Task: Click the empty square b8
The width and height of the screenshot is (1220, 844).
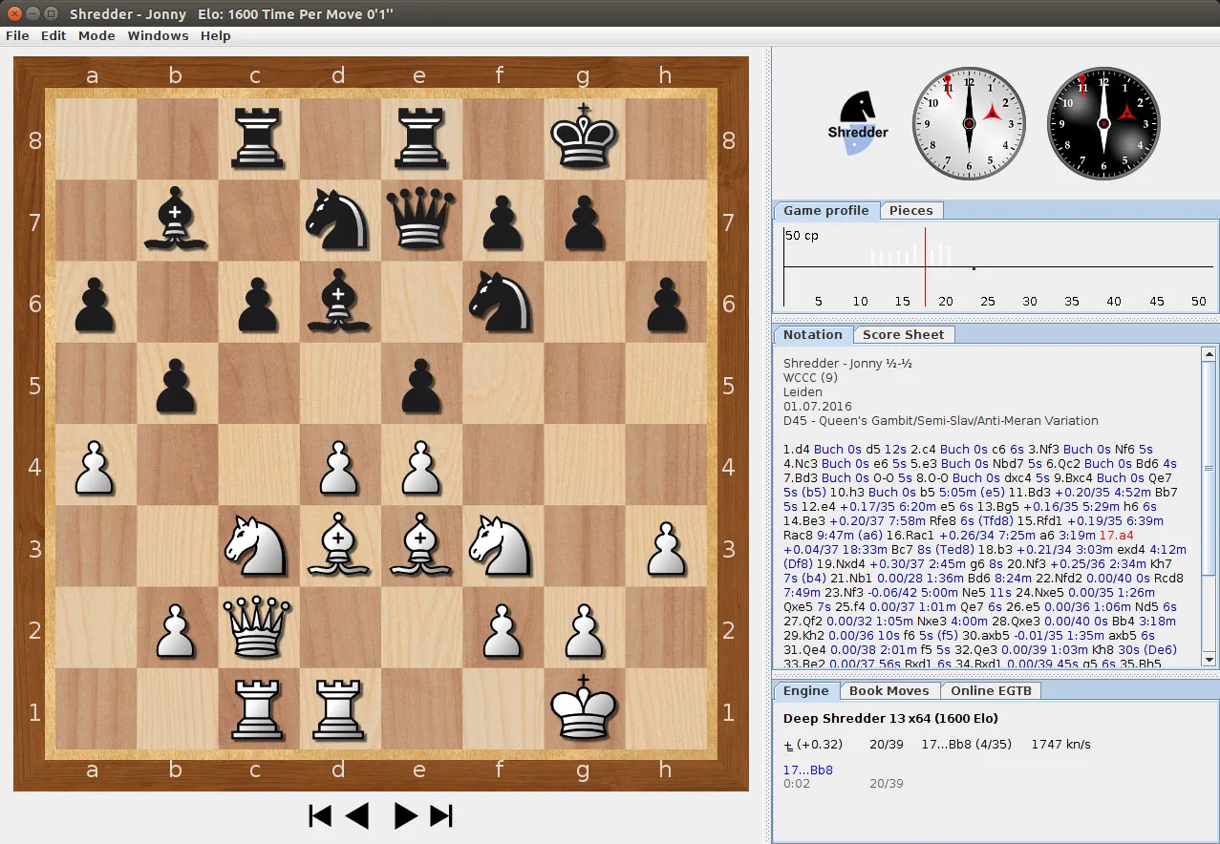Action: [176, 139]
